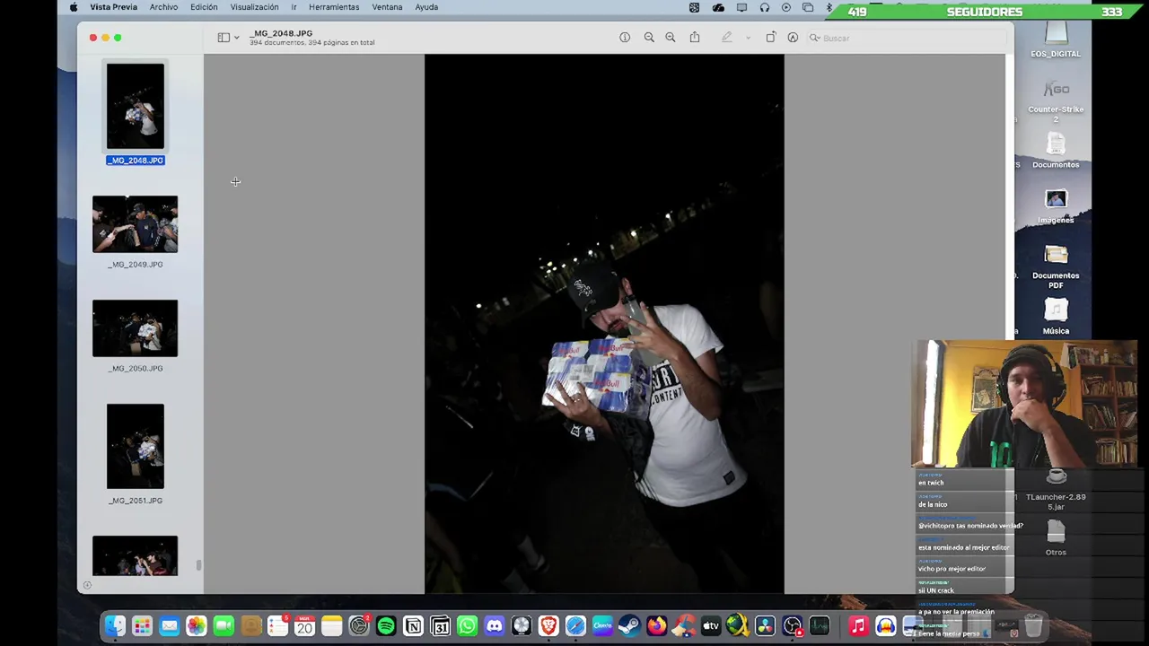
Task: Select the _MG_2048.JPG thumbnail
Action: point(136,106)
